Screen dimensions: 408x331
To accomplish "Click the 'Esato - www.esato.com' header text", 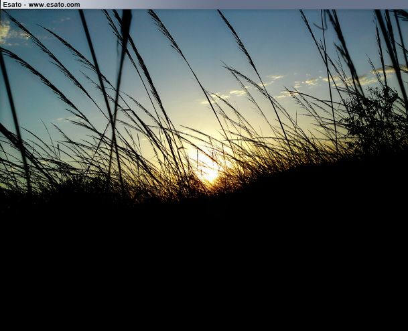I will click(x=42, y=5).
